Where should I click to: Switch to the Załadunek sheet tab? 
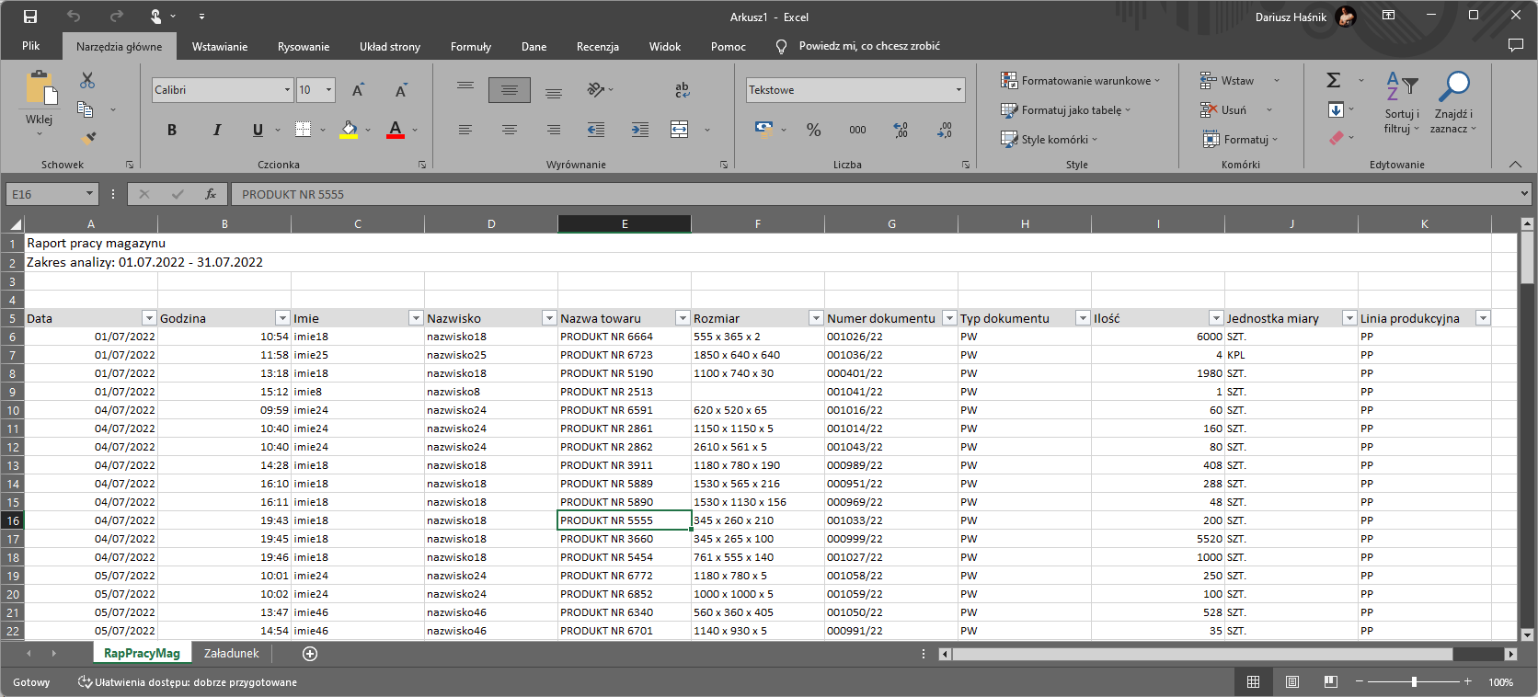coord(231,653)
